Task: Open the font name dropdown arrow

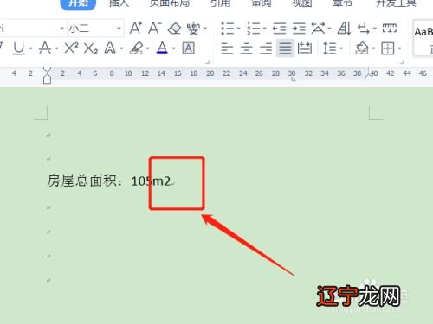Action: (61, 29)
